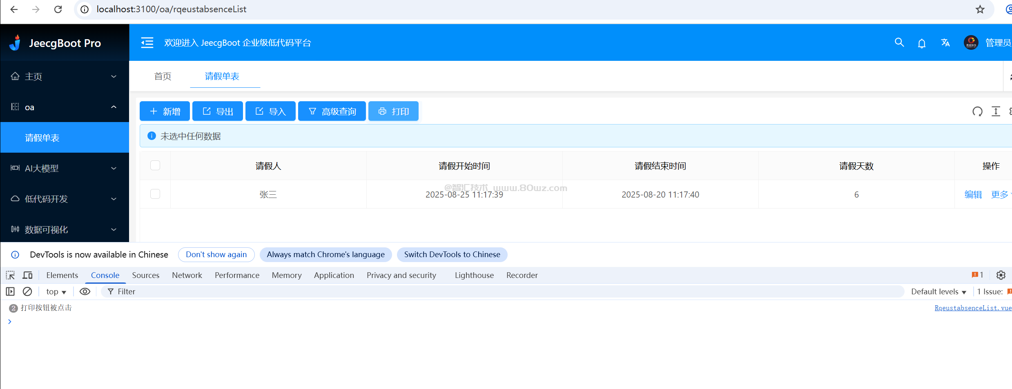Change table row density icon
Viewport: 1012px width, 389px height.
pyautogui.click(x=996, y=111)
